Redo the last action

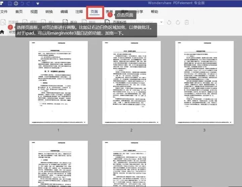pos(28,3)
